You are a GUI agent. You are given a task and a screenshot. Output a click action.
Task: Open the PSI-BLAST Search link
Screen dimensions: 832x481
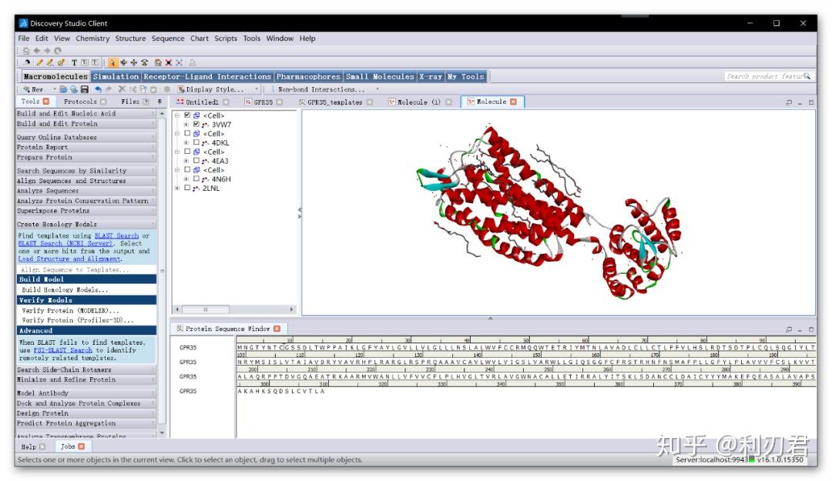(x=62, y=350)
